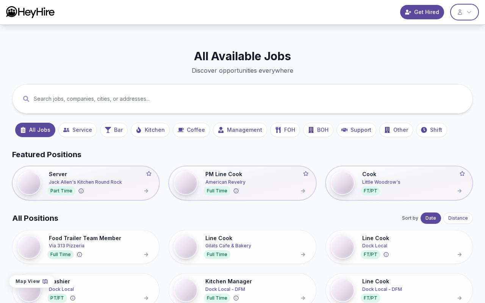Open Little Woodrow's company link

381,182
